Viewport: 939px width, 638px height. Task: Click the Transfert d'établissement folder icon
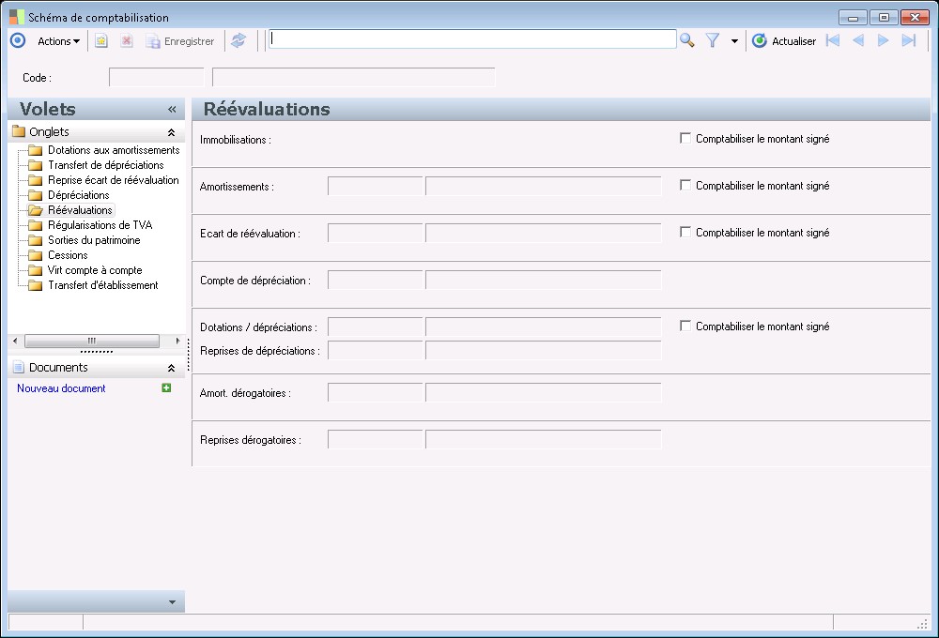click(36, 285)
